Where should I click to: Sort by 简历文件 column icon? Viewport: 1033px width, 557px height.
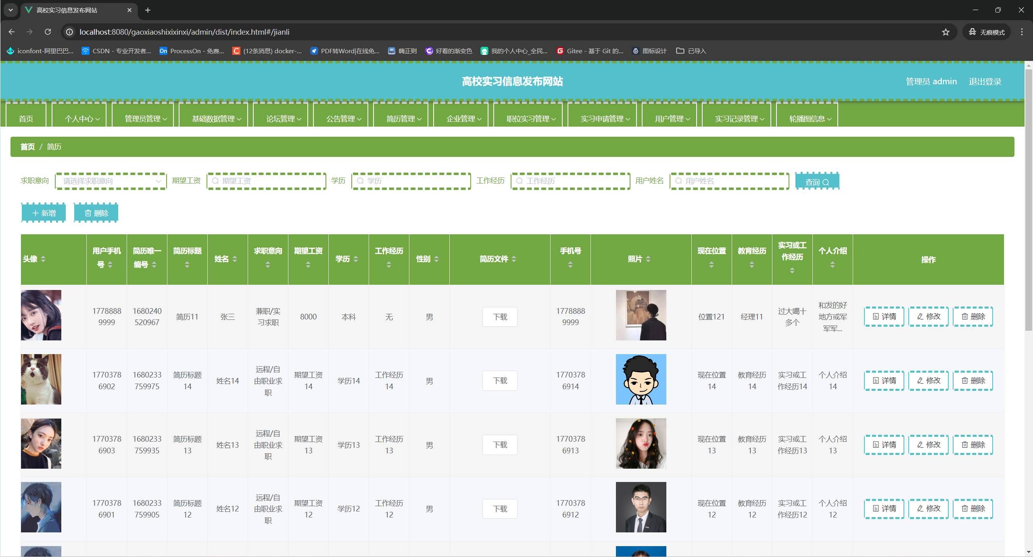tap(514, 259)
